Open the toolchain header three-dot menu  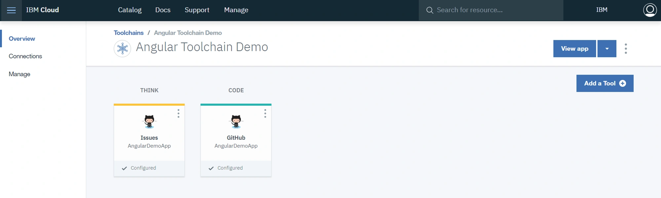point(626,49)
